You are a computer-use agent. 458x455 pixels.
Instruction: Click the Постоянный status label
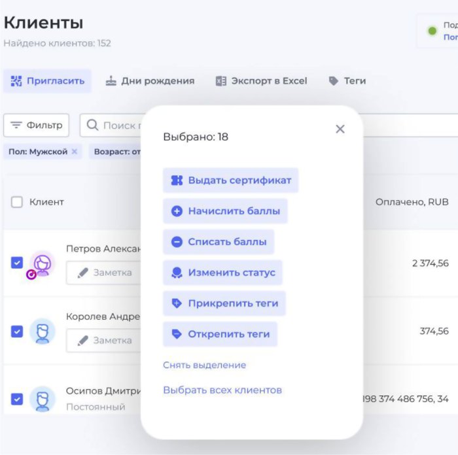[96, 407]
